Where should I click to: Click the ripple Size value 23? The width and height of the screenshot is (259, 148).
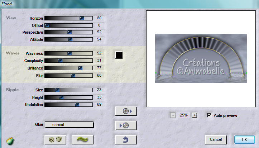99,90
